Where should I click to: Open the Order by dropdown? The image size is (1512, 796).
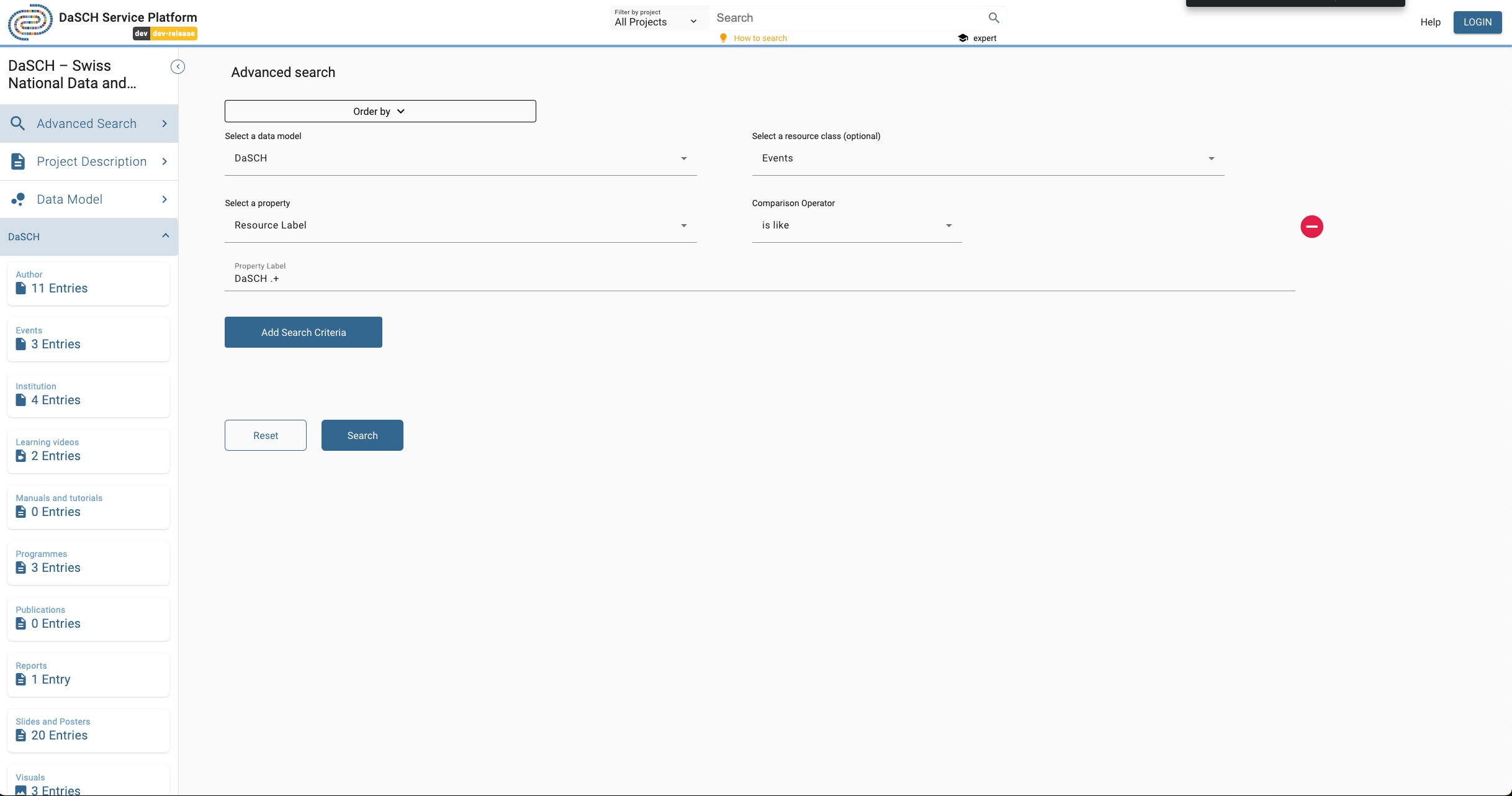click(380, 111)
